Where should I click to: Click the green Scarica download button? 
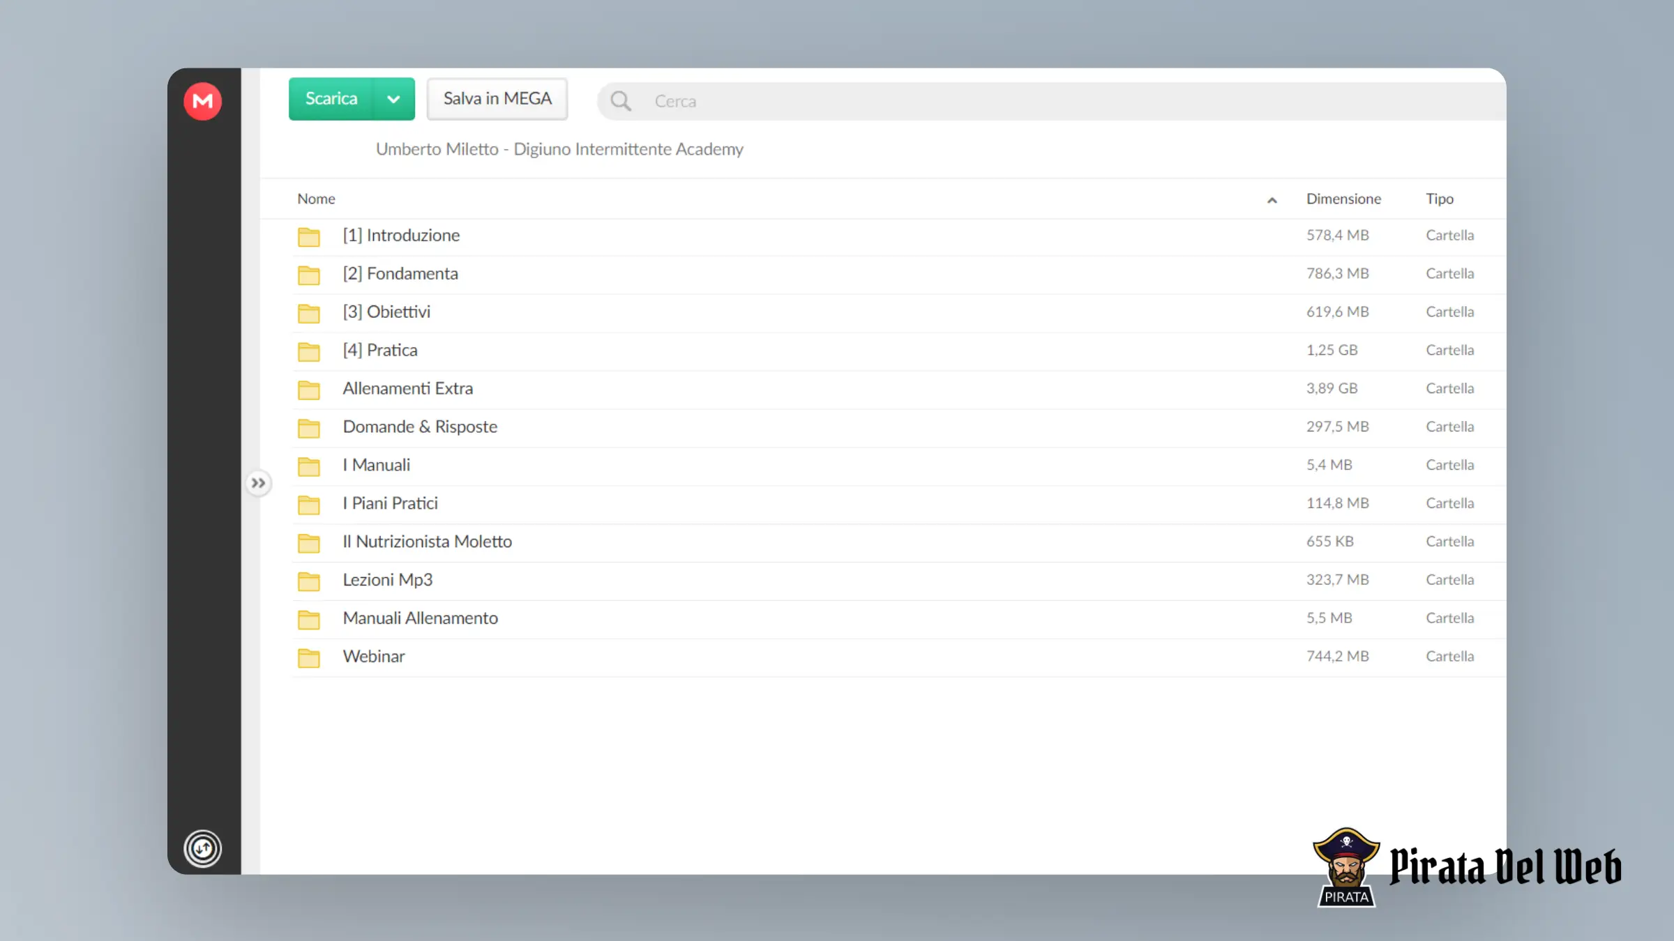(x=331, y=99)
